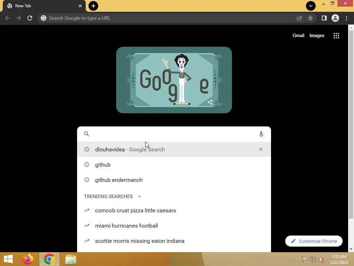
Task: Click the network tray icon
Action: point(313,259)
